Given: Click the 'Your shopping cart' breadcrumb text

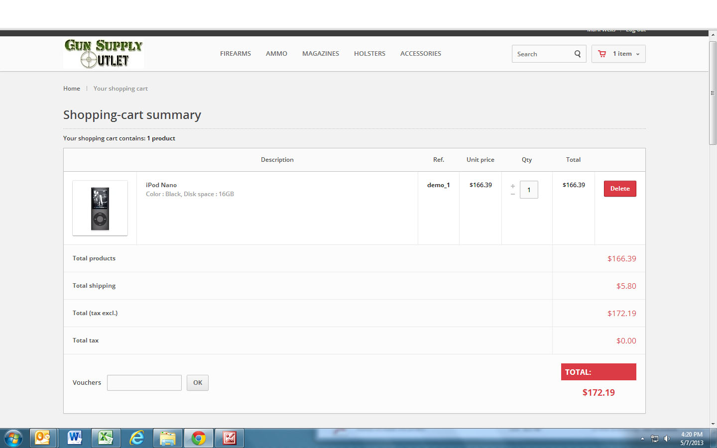Looking at the screenshot, I should coord(120,89).
